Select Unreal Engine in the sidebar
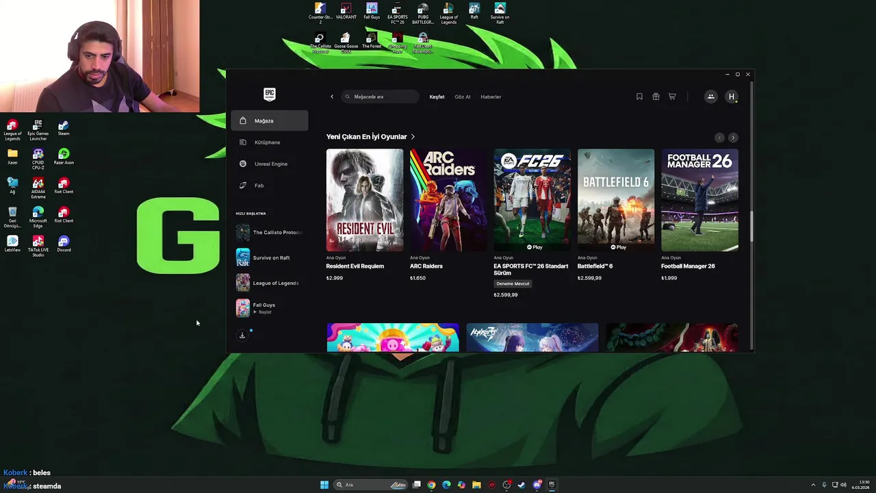Screen dimensions: 876x493 pos(270,164)
